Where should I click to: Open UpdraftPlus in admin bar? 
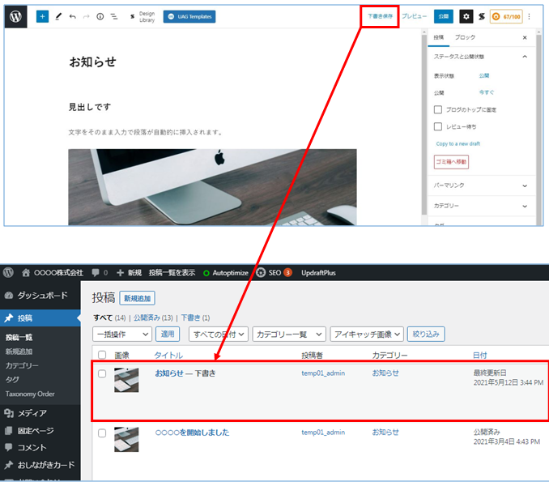point(318,273)
